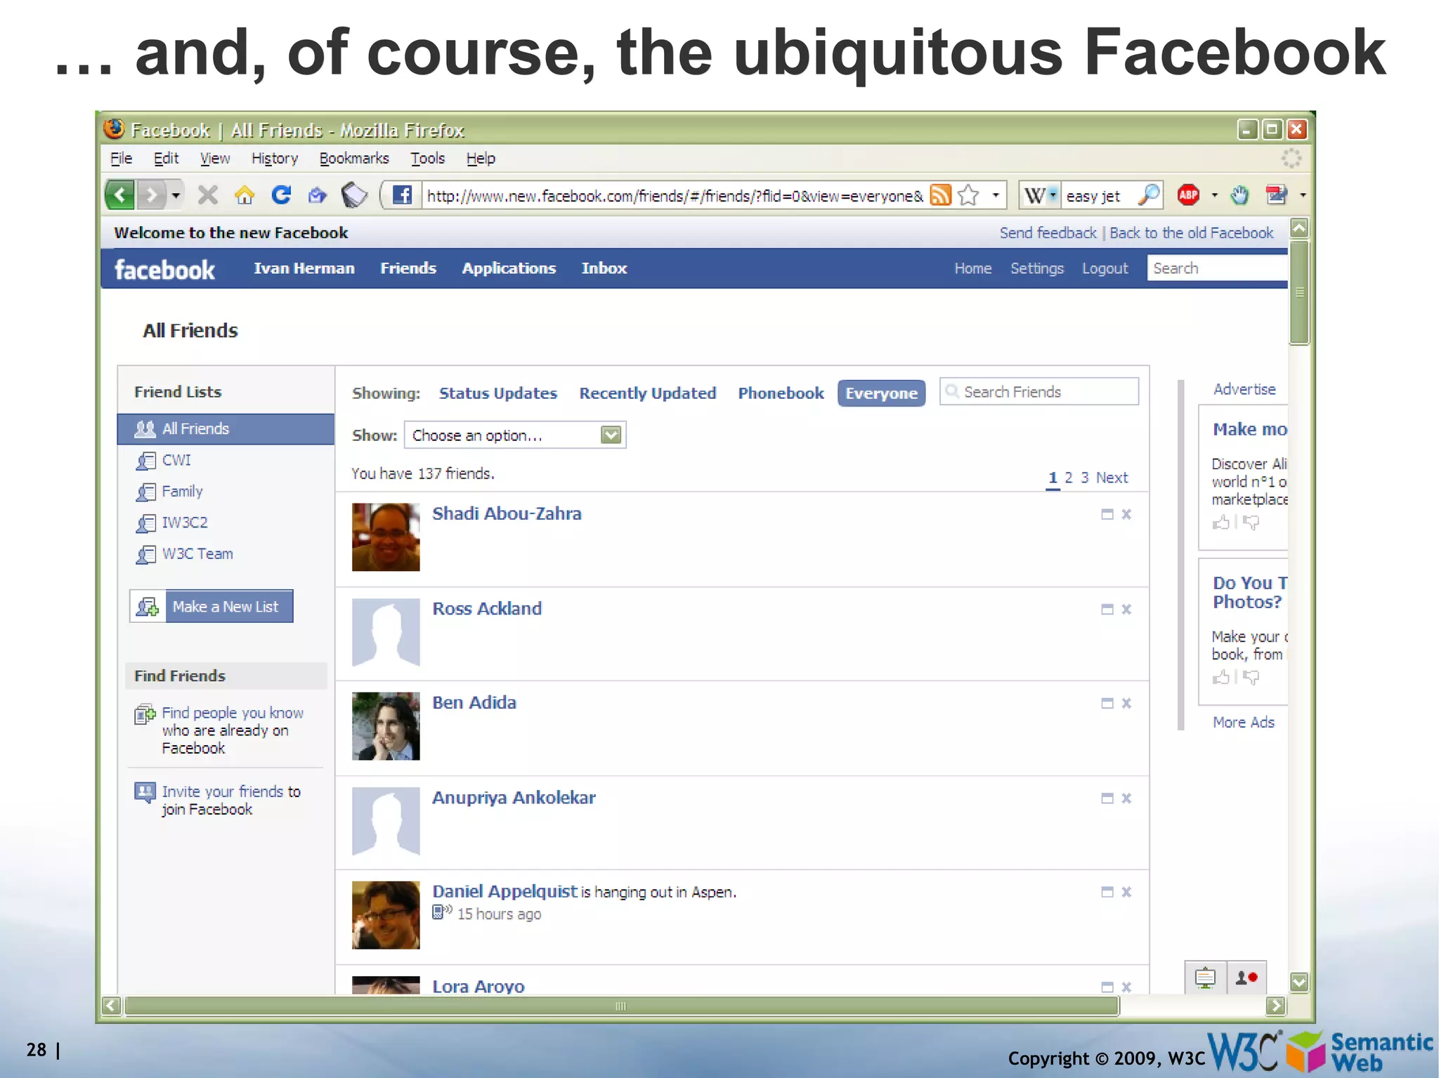Run search with the magnifying glass icon

point(1148,195)
